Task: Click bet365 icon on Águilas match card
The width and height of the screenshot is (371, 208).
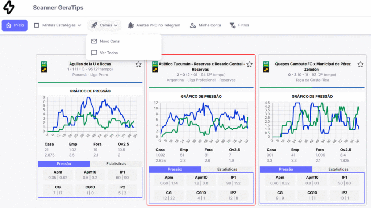Action: click(44, 67)
